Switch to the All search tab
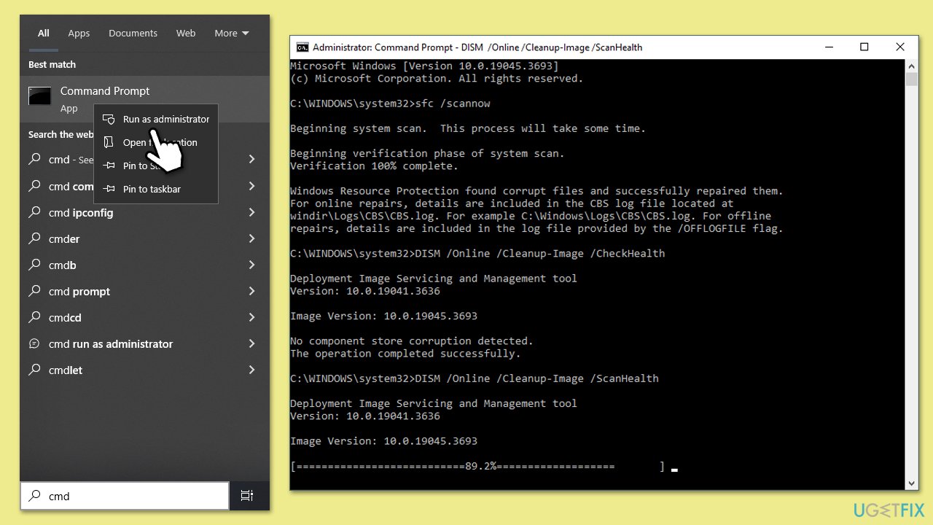Screen dimensions: 933x525 (44, 34)
